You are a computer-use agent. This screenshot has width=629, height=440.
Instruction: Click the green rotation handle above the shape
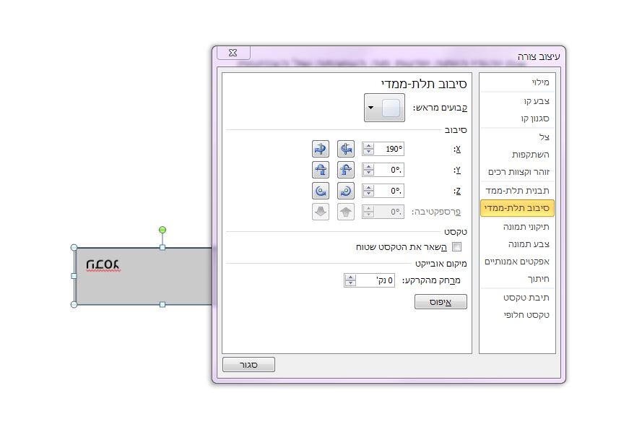(x=162, y=228)
